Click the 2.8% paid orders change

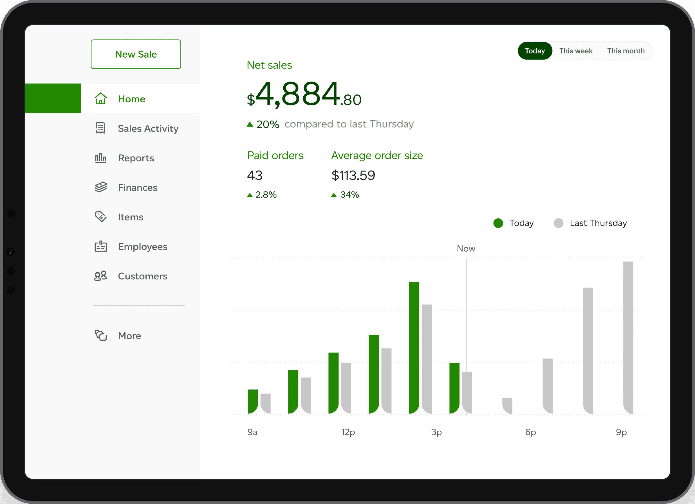tap(266, 195)
